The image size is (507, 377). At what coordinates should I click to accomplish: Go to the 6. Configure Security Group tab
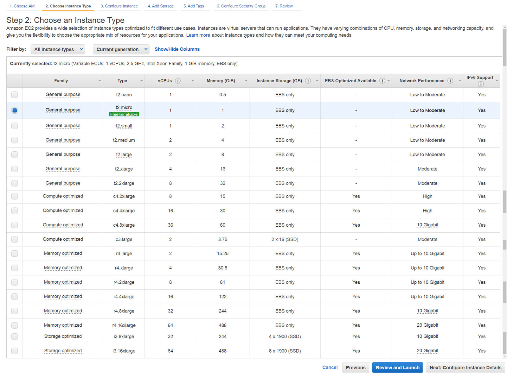tap(241, 6)
